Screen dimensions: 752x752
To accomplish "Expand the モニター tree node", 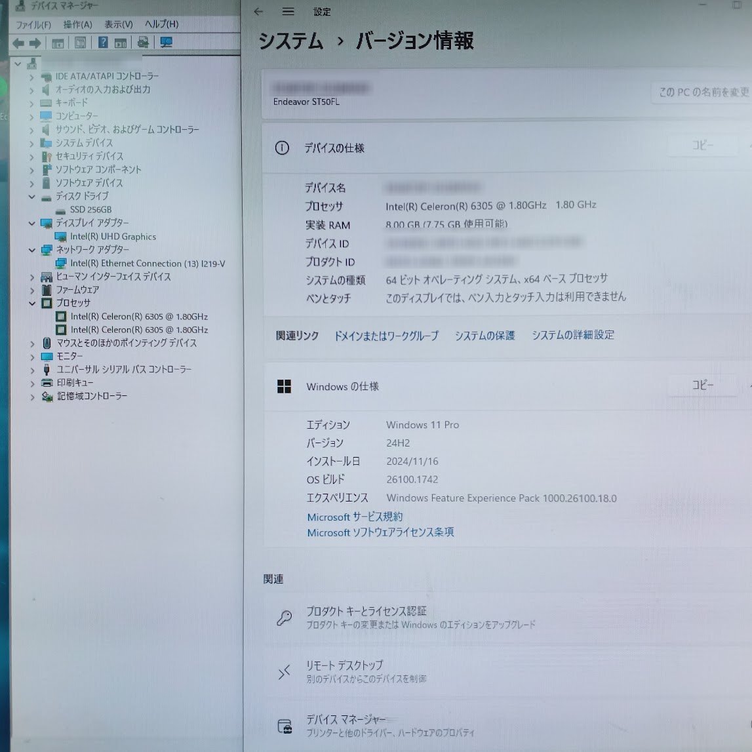I will [x=31, y=356].
